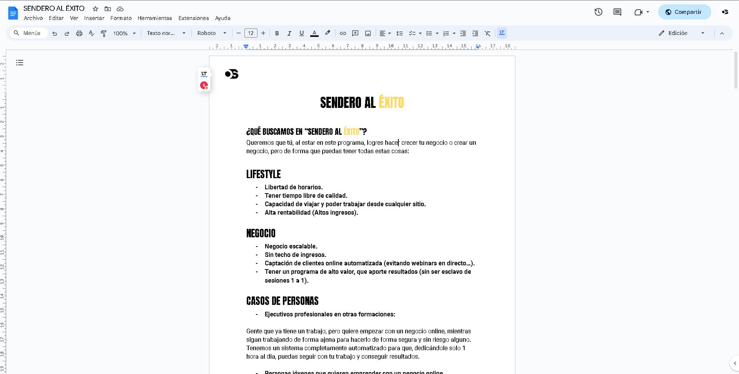Collapse the toolbar with the up chevron
739x374 pixels.
(x=722, y=33)
